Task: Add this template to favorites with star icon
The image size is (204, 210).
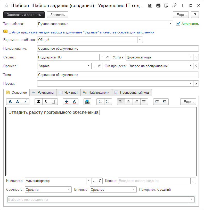Action: click(x=6, y=5)
